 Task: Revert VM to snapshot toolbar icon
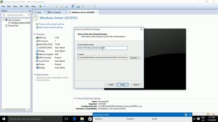tap(62, 6)
